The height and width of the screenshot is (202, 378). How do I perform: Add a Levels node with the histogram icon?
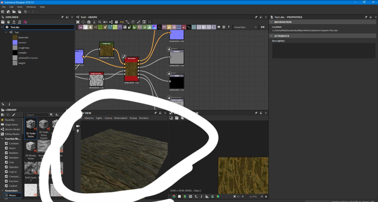149,27
